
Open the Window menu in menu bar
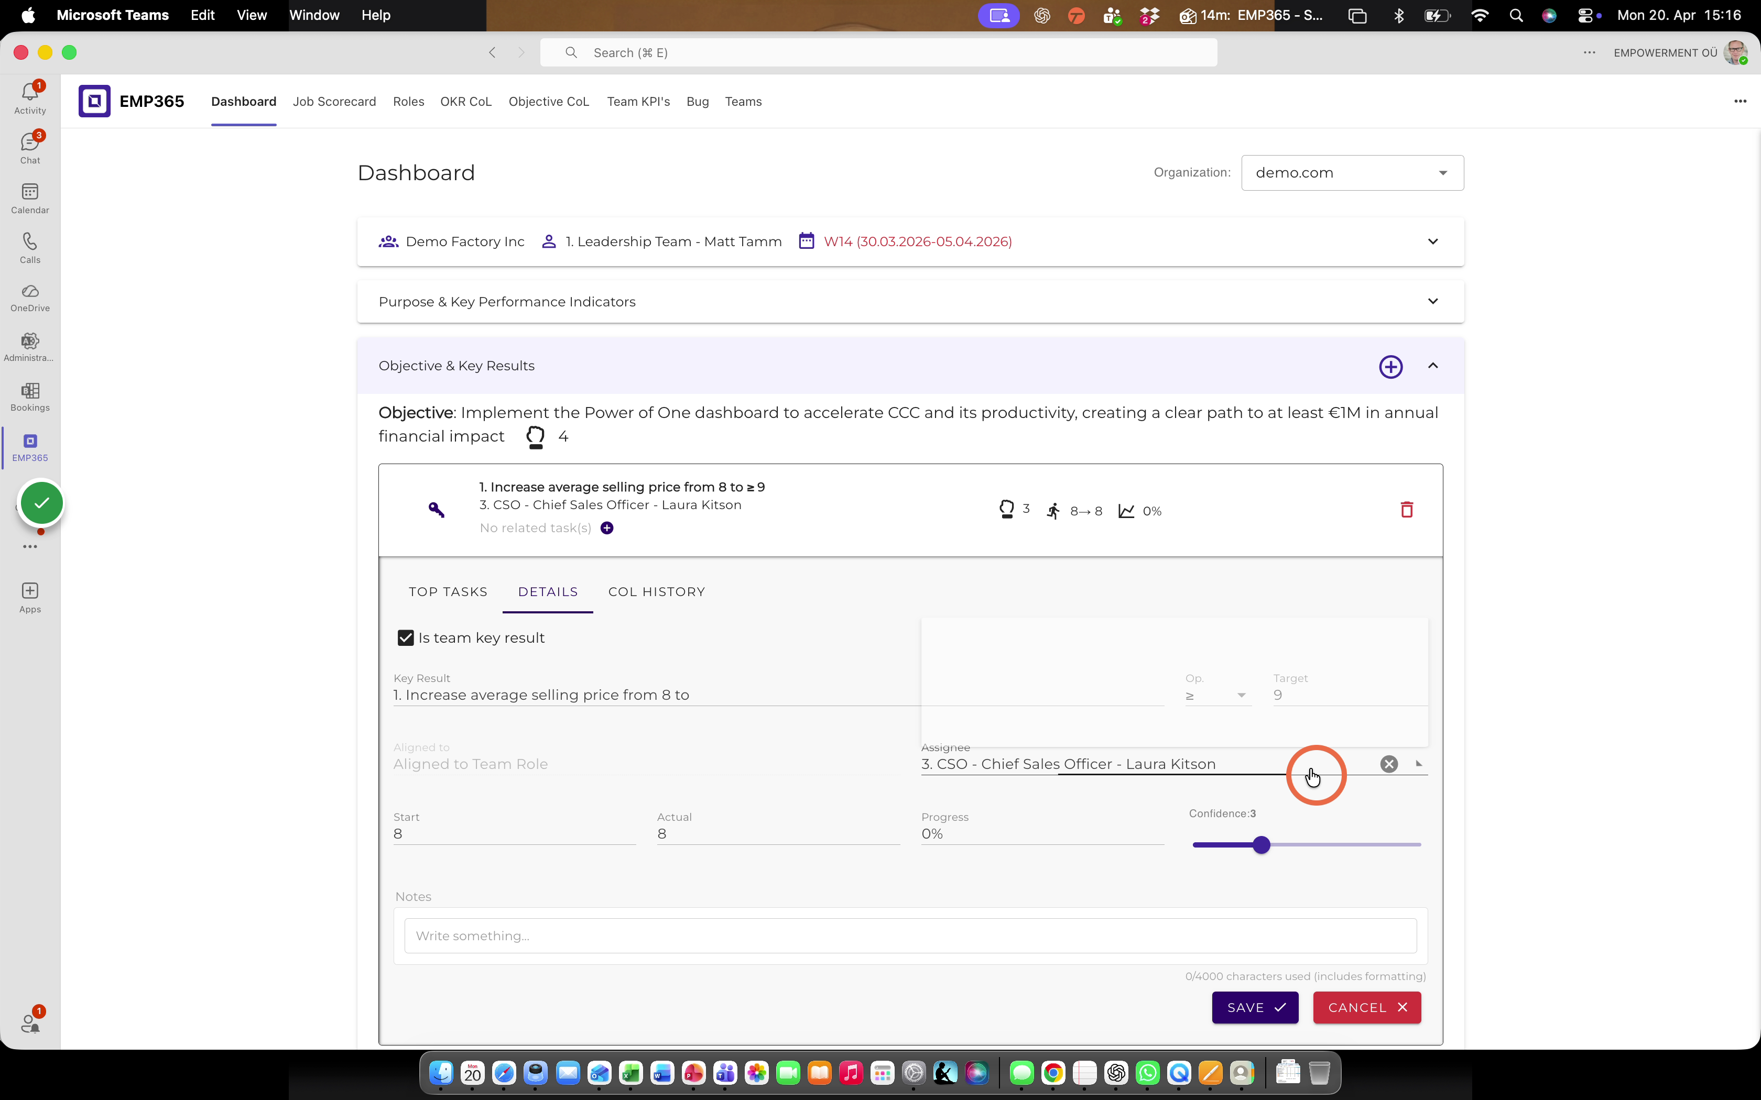tap(313, 15)
